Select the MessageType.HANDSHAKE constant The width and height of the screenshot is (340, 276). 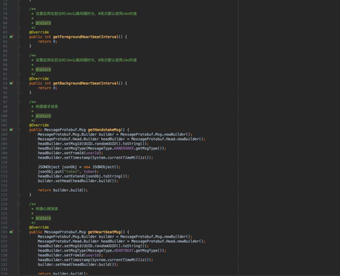pyautogui.click(x=124, y=148)
